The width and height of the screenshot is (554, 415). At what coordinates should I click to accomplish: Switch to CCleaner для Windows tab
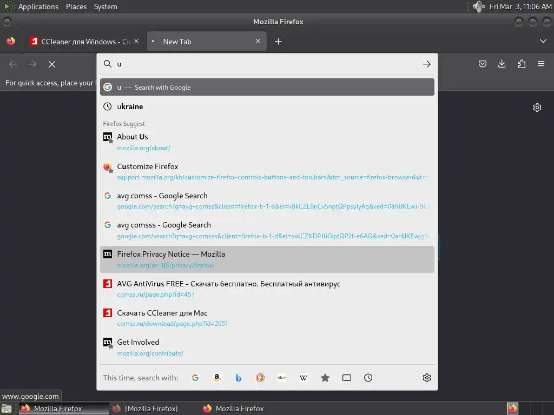84,41
